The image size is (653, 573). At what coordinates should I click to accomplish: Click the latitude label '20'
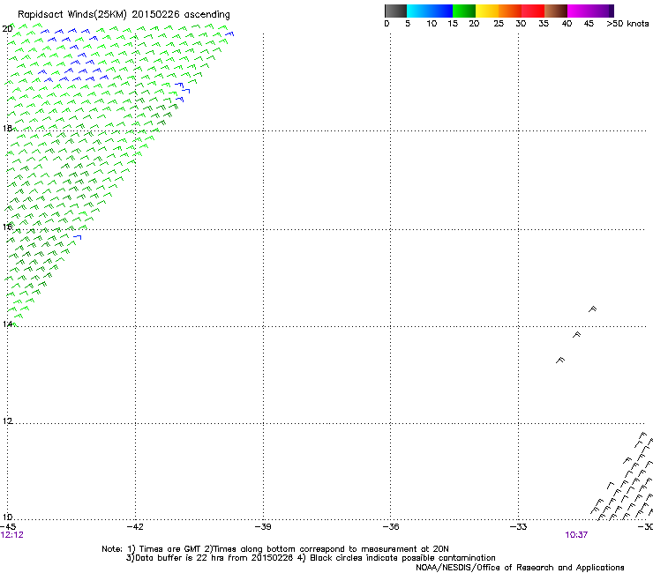coord(7,29)
